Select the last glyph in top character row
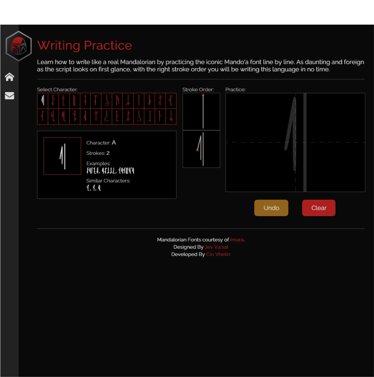This screenshot has height=377, width=374. (x=171, y=101)
